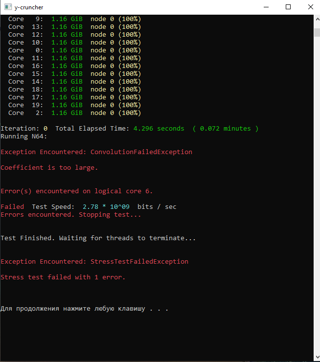320x362 pixels.
Task: Click the red 'Failed' status word
Action: [x=12, y=207]
